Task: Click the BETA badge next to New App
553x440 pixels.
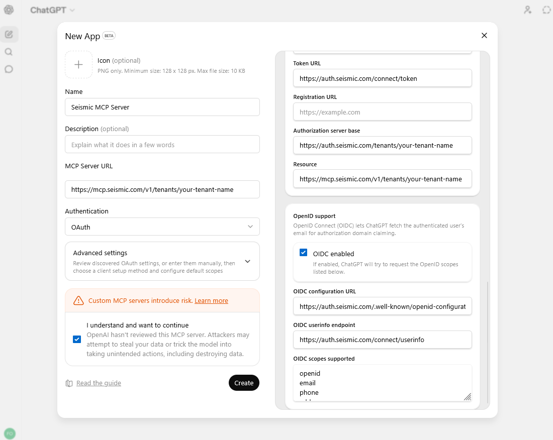Action: [x=109, y=36]
